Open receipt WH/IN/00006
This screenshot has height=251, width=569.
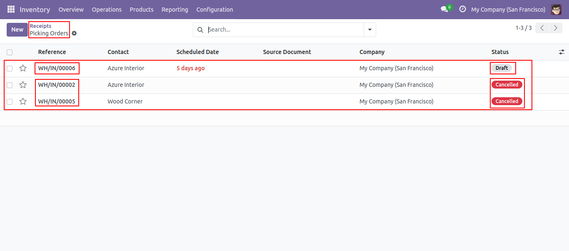pos(57,68)
